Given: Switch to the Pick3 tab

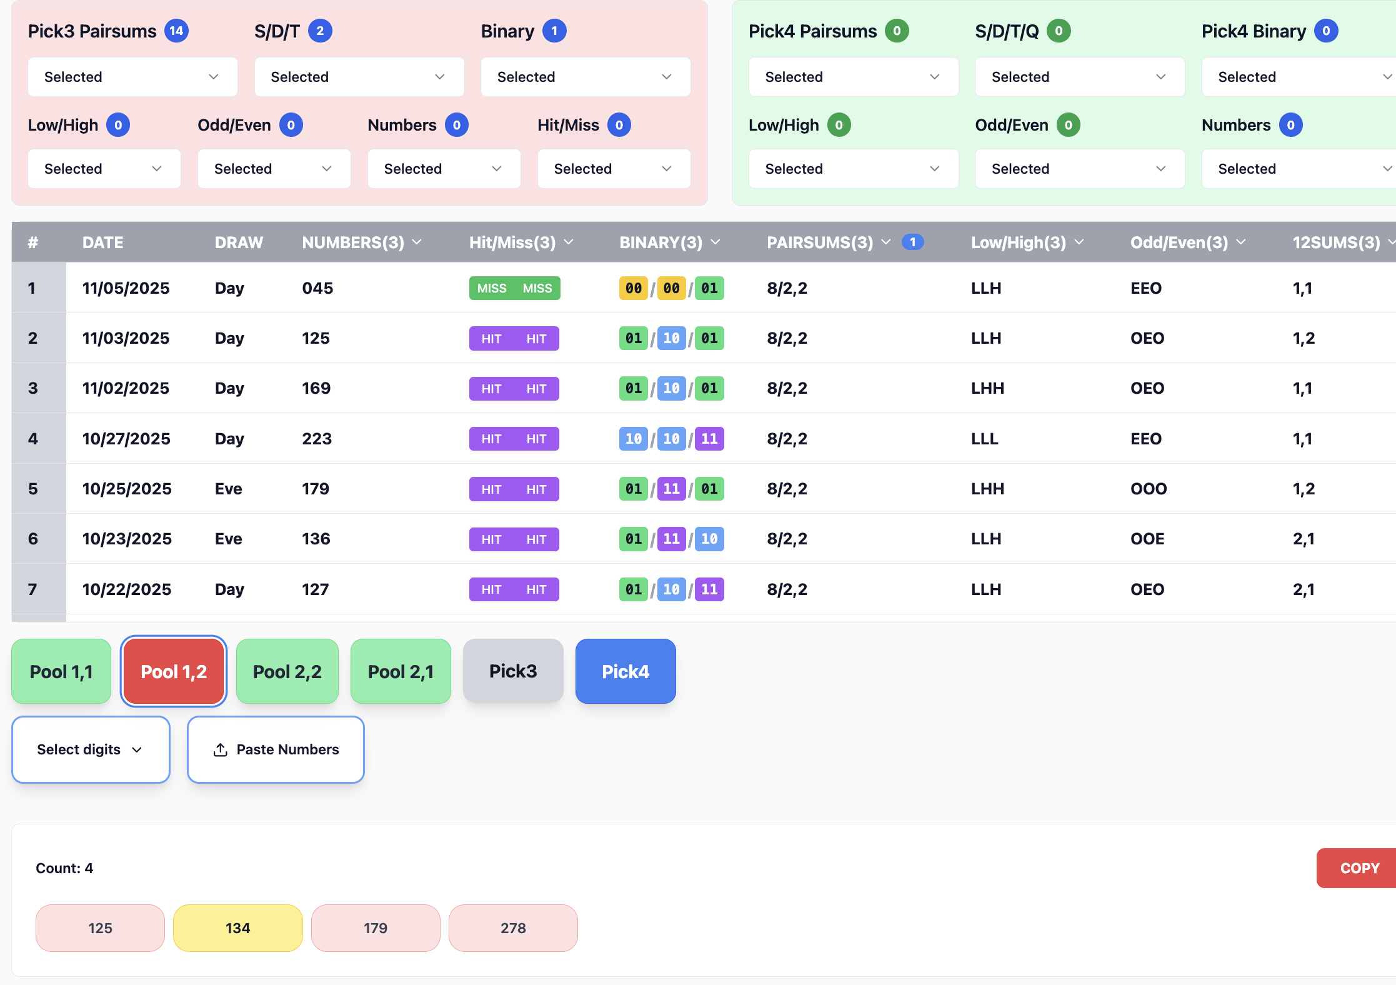Looking at the screenshot, I should pyautogui.click(x=512, y=671).
